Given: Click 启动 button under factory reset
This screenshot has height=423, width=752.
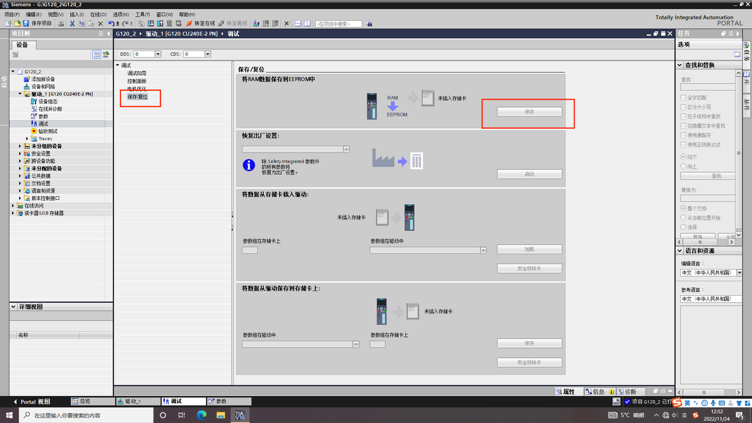Looking at the screenshot, I should click(x=529, y=174).
